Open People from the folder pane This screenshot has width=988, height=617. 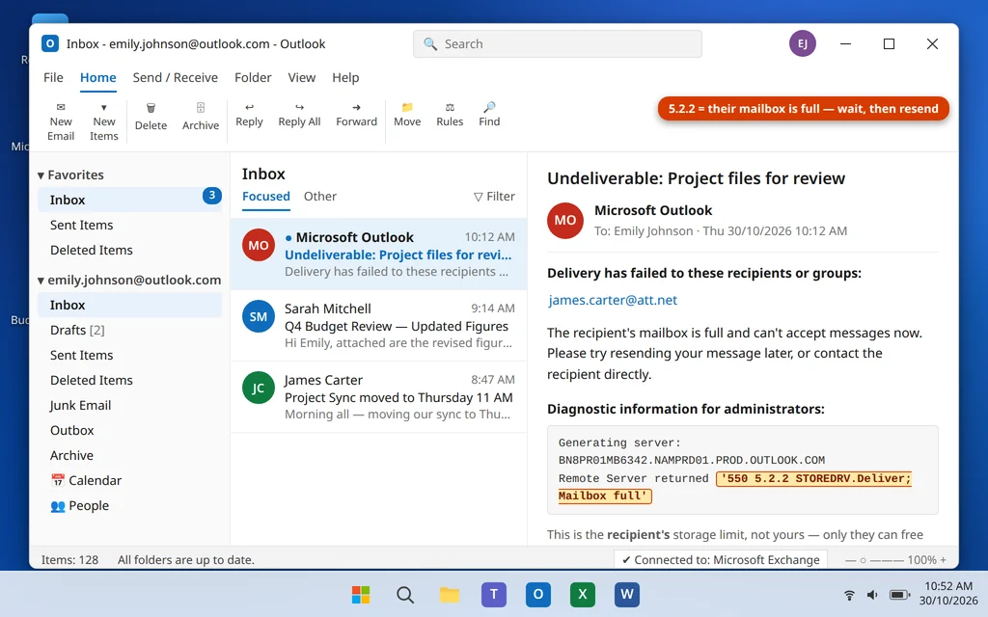[x=129, y=505]
